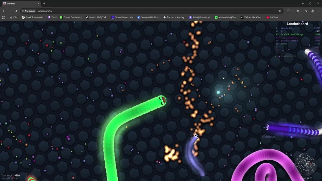322x181 pixels.
Task: Close the slither.io tab
Action: (x=38, y=4)
